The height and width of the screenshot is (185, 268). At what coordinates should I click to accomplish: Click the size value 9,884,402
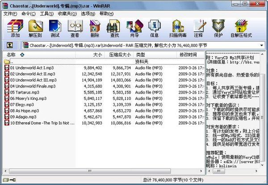(x=93, y=68)
